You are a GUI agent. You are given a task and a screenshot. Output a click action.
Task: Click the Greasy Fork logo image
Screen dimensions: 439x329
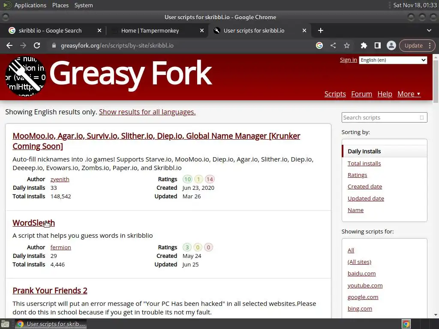pyautogui.click(x=25, y=76)
